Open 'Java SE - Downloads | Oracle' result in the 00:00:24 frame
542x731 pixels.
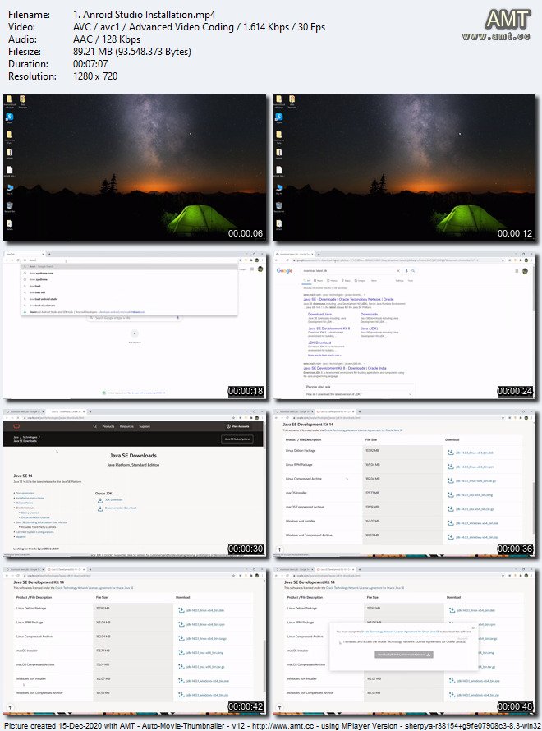(348, 299)
